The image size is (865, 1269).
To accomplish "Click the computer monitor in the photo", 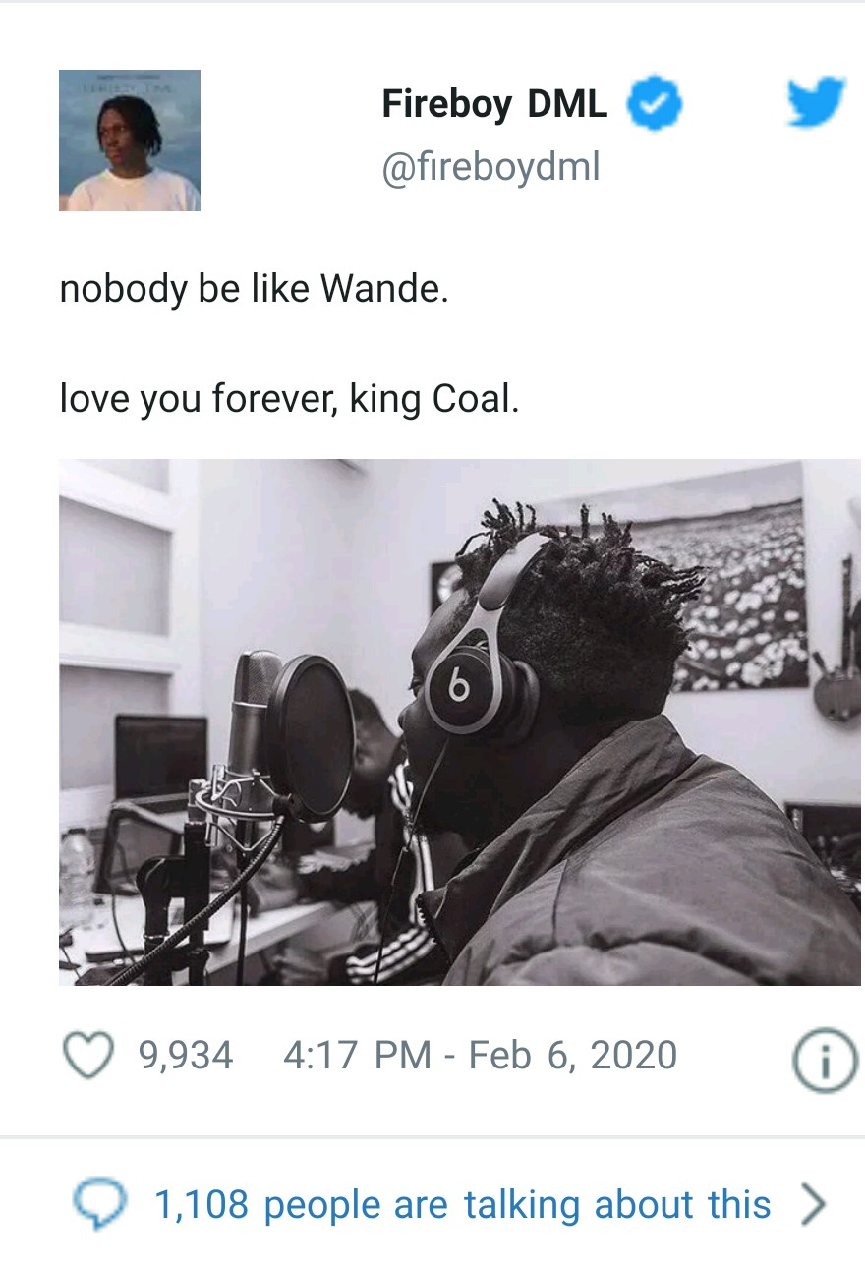I will [x=161, y=757].
